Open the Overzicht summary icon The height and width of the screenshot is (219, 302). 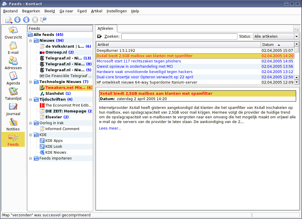(13, 30)
